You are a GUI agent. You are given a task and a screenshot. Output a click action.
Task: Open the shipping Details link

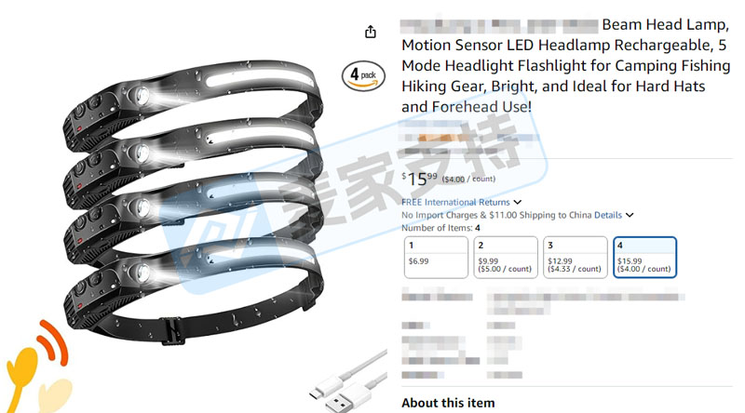[x=608, y=215]
